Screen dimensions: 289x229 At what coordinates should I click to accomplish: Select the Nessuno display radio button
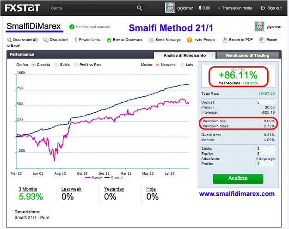coord(157,65)
